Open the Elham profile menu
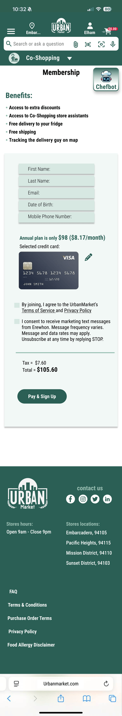 coord(90,28)
